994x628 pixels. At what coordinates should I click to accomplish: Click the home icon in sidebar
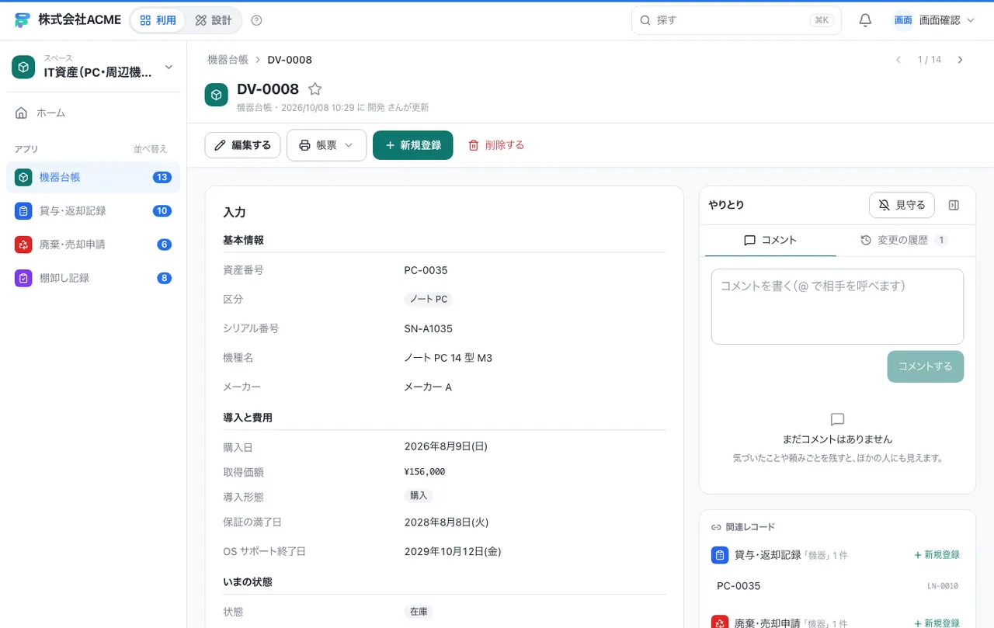22,113
